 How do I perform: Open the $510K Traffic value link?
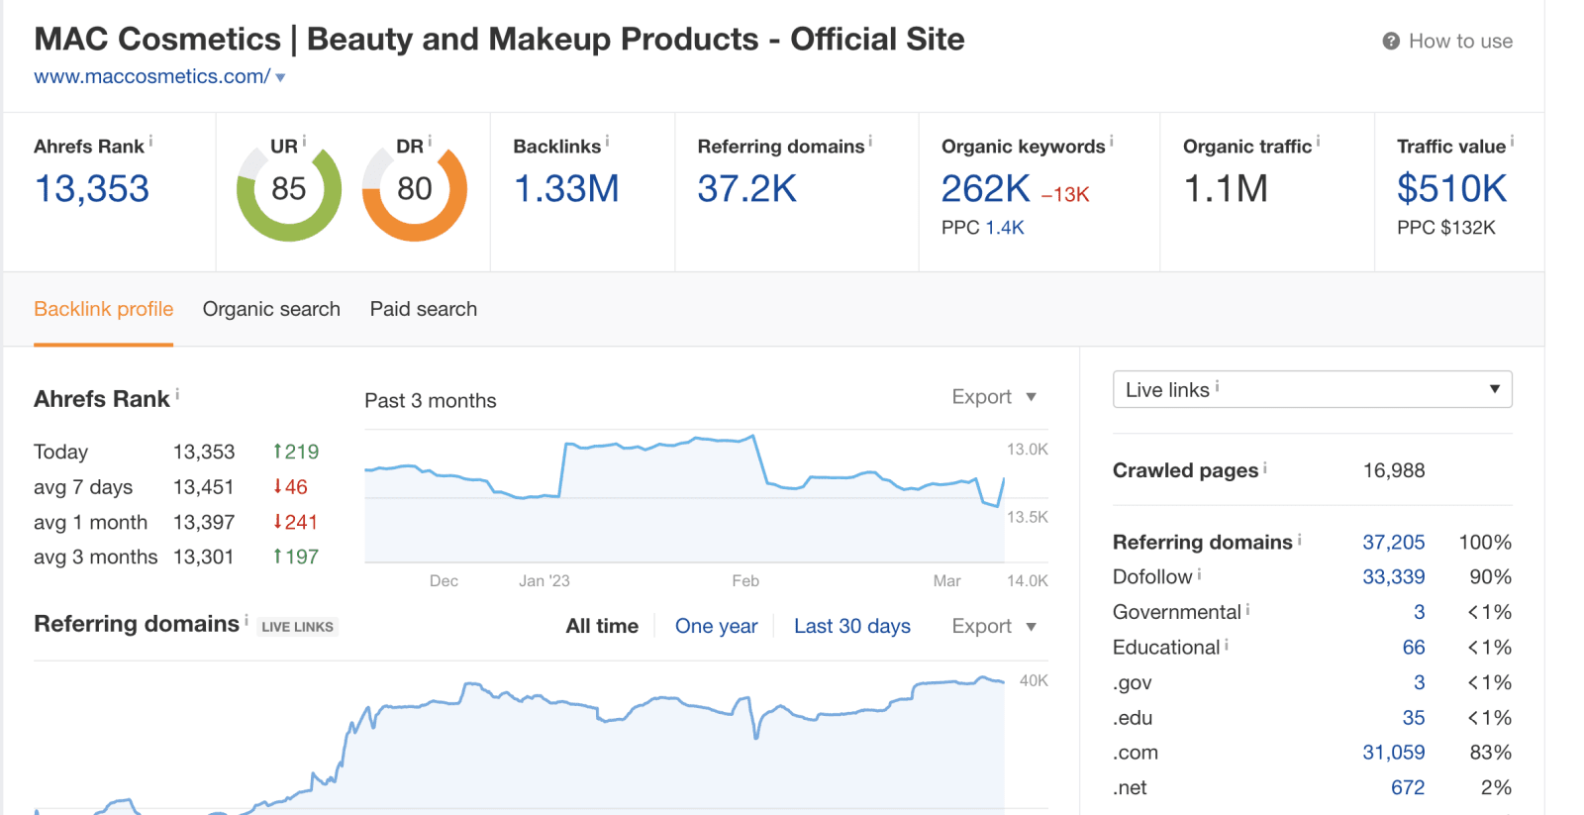(x=1452, y=189)
